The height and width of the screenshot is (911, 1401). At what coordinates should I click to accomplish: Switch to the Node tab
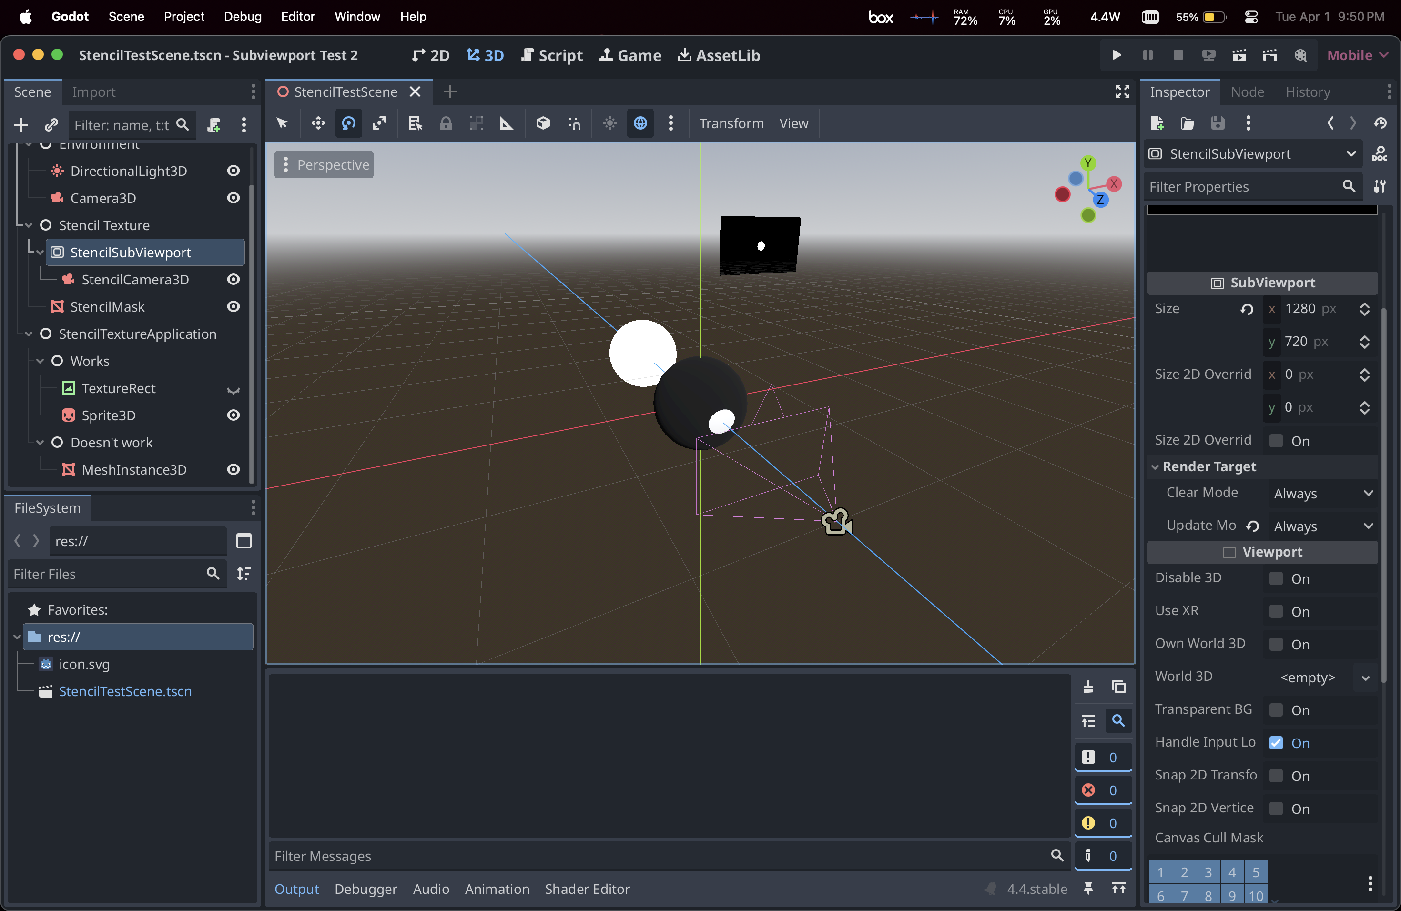[x=1247, y=92]
